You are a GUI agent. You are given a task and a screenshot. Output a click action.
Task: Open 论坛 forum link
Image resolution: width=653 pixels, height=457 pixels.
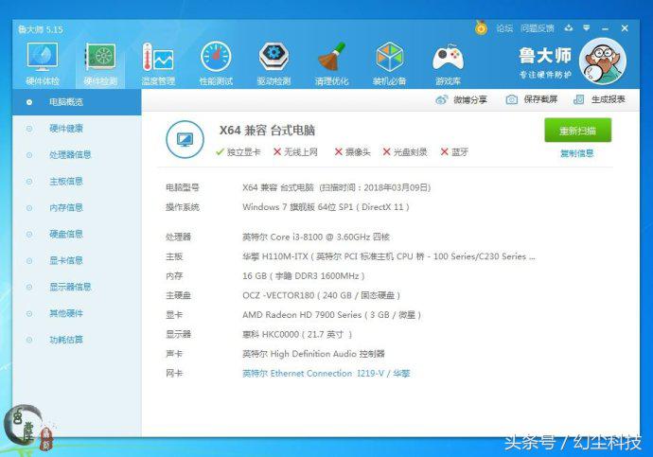click(504, 28)
